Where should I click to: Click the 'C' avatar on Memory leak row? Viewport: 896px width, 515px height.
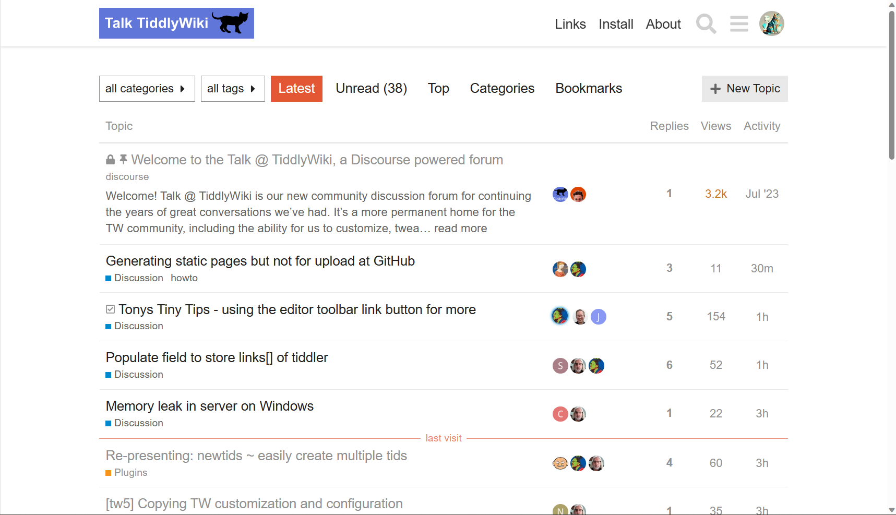coord(560,414)
